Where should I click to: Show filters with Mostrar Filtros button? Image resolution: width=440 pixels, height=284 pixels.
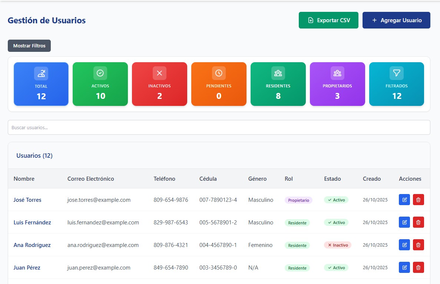tap(29, 46)
